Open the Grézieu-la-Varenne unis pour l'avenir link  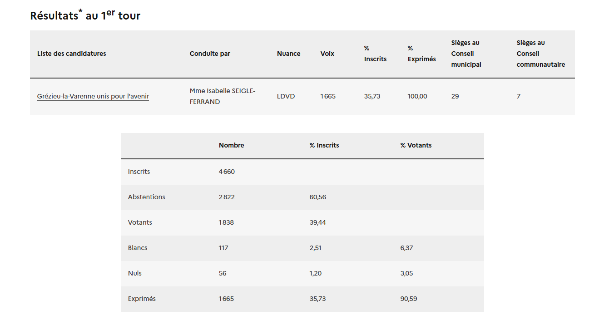tap(93, 96)
